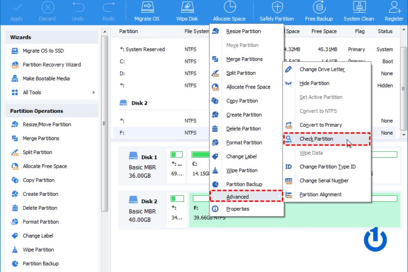Open the System Clean tool
The image size is (408, 272).
coord(359,8)
